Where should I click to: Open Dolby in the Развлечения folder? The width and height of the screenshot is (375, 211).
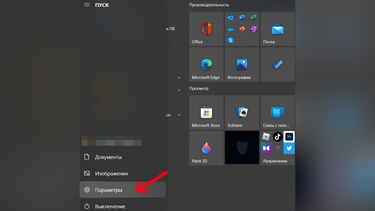266,148
